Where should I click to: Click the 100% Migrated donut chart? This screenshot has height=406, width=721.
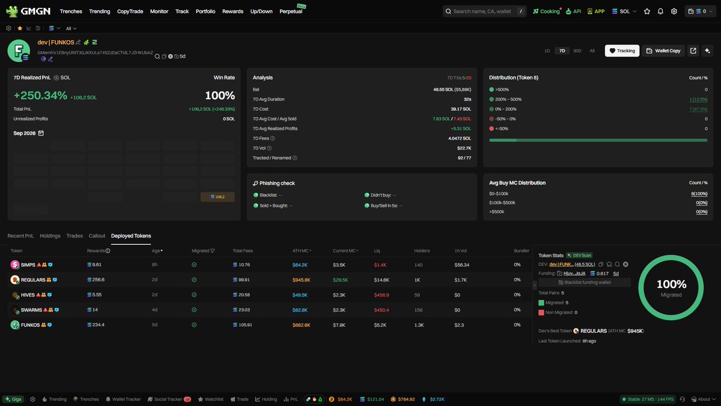671,288
